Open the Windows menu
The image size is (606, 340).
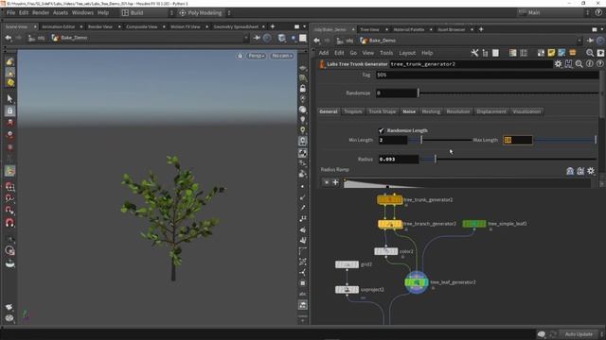click(82, 12)
